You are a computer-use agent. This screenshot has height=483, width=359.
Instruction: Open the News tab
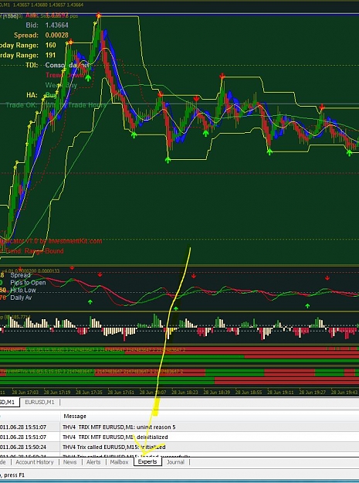coord(69,462)
